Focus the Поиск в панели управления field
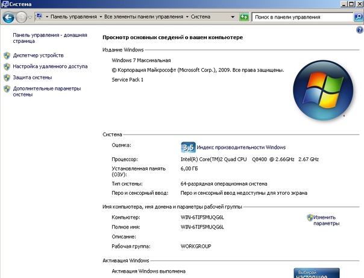This screenshot has height=278, width=364. 303,17
